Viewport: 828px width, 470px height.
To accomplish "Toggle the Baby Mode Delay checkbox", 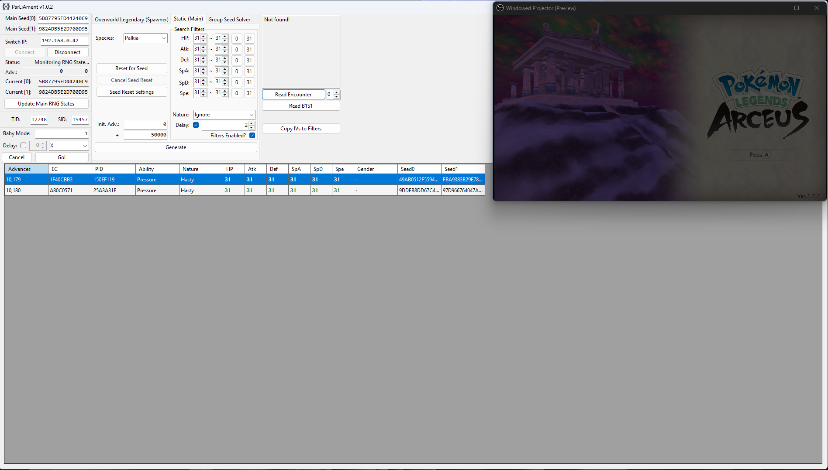I will (23, 146).
